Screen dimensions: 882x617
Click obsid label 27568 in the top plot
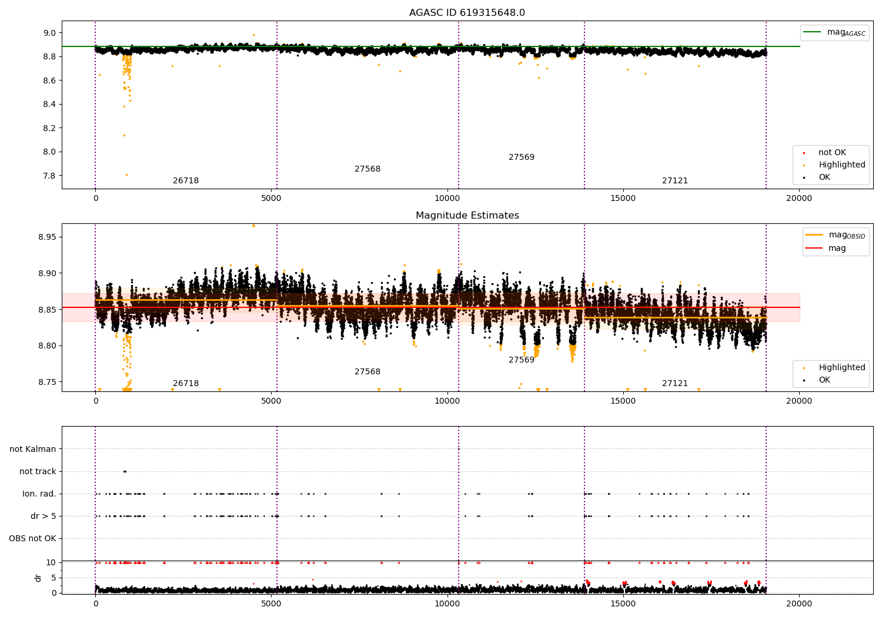(x=367, y=169)
